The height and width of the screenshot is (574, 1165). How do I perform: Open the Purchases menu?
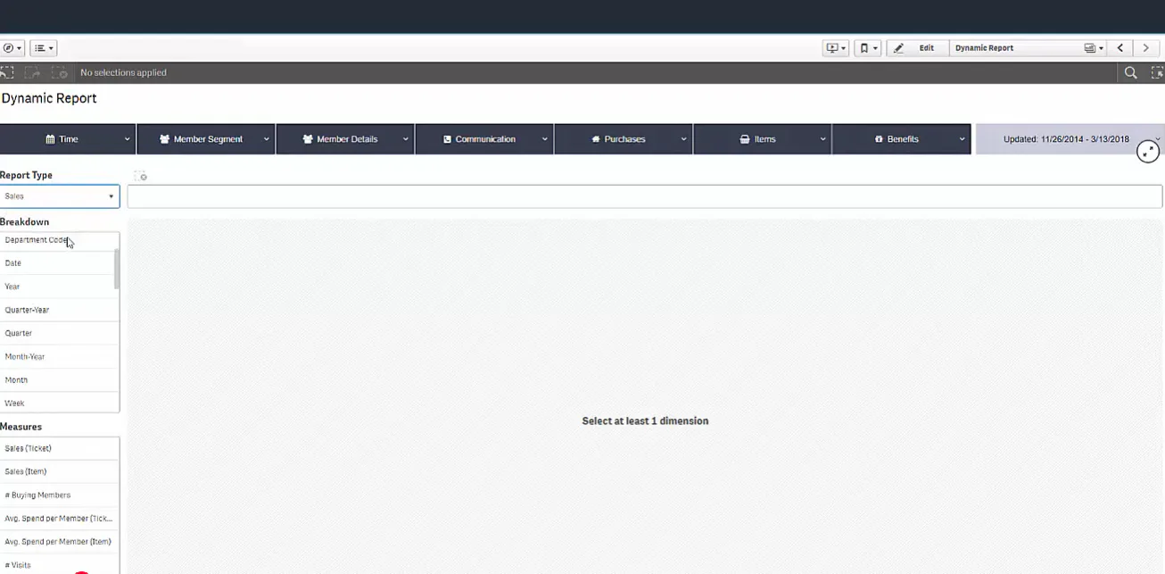point(624,139)
